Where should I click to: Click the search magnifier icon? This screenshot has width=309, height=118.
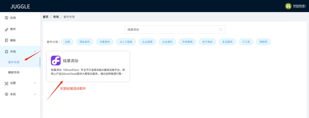coord(220,29)
